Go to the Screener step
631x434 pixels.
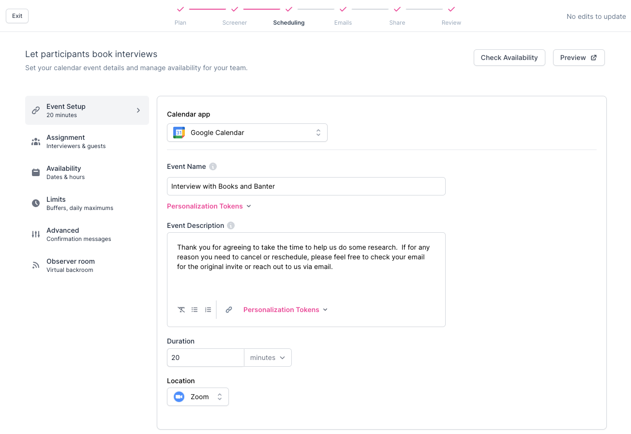[235, 16]
